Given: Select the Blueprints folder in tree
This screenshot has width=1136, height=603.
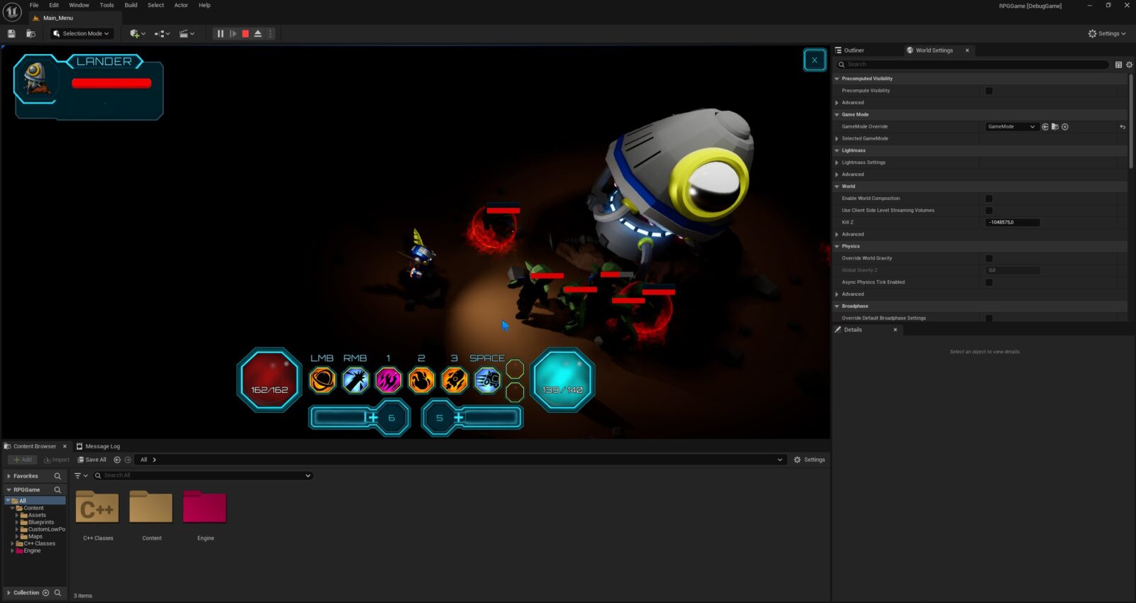Looking at the screenshot, I should (40, 522).
